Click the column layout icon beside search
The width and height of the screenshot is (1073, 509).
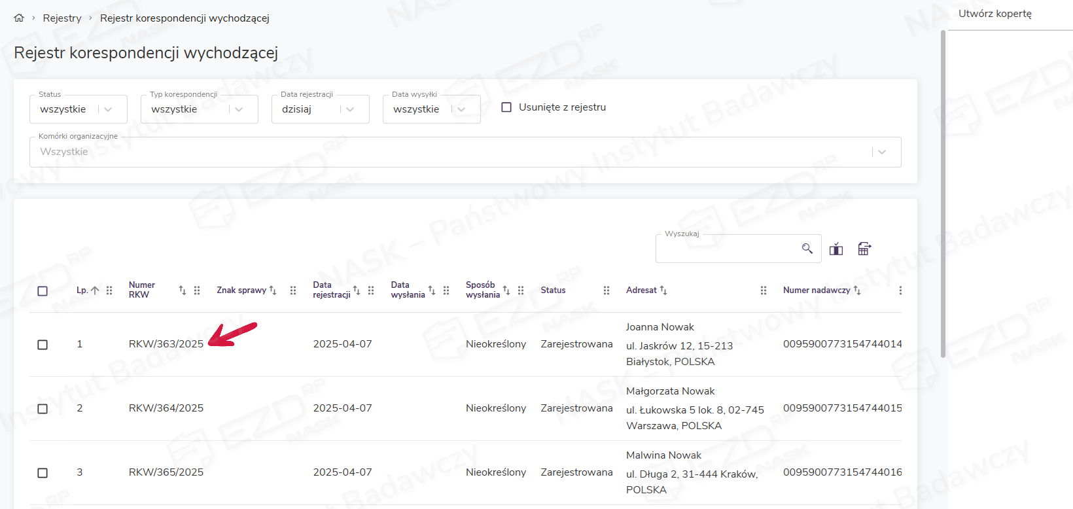(x=836, y=249)
